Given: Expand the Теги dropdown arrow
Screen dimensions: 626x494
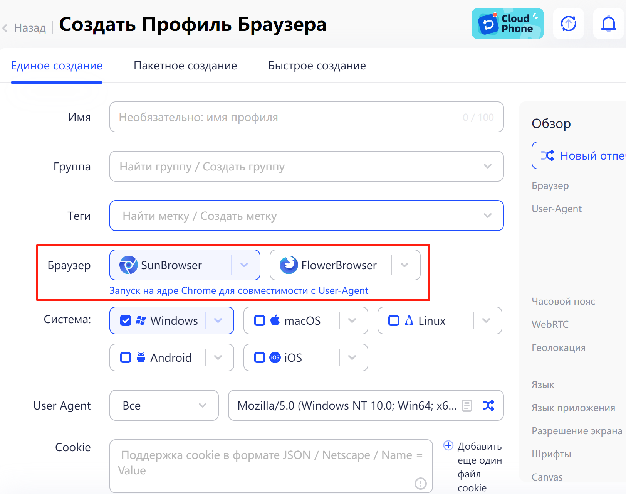Looking at the screenshot, I should [x=488, y=216].
